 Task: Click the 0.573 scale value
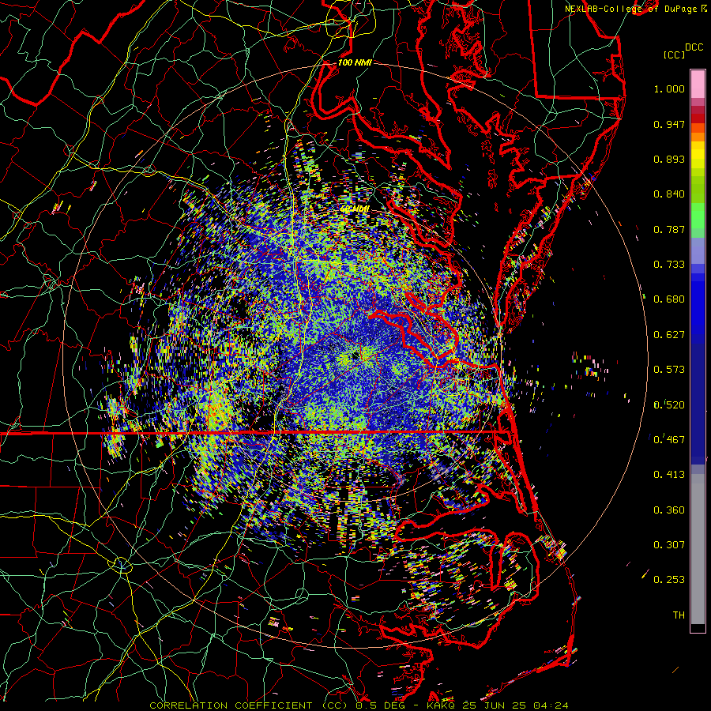(669, 370)
